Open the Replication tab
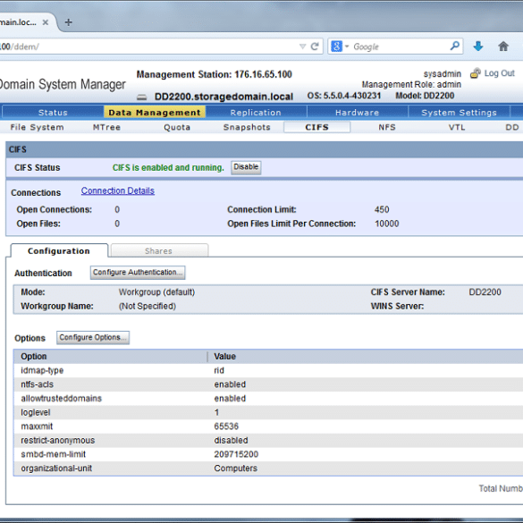The width and height of the screenshot is (523, 523). [x=256, y=113]
